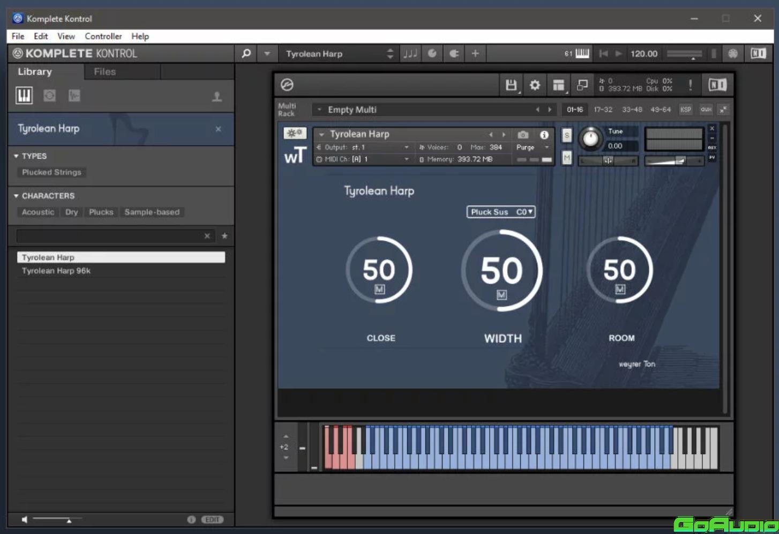Toggle the favorites star filter
This screenshot has width=779, height=534.
[224, 235]
